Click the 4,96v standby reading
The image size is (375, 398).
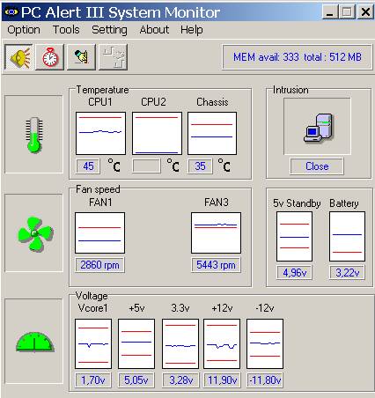pos(294,273)
